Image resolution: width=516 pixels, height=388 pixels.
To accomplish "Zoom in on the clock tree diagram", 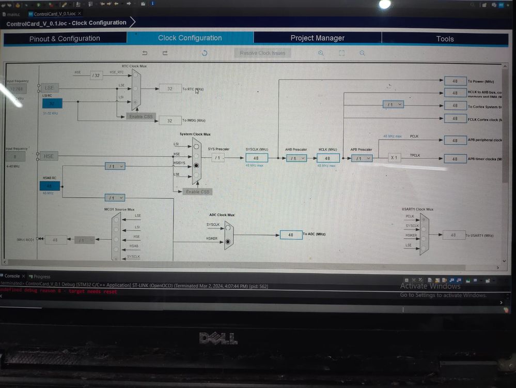I will [321, 53].
